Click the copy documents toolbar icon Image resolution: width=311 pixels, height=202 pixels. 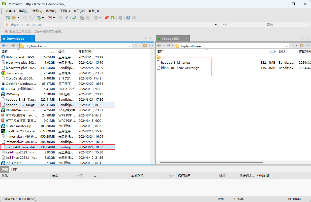82,18
